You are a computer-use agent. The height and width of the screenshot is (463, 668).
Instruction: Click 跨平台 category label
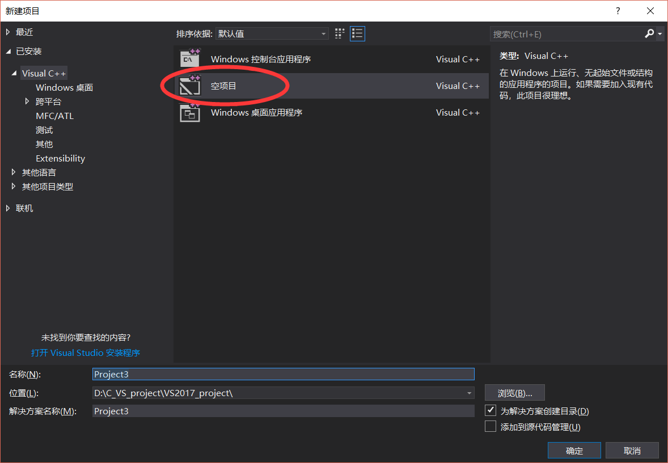49,101
